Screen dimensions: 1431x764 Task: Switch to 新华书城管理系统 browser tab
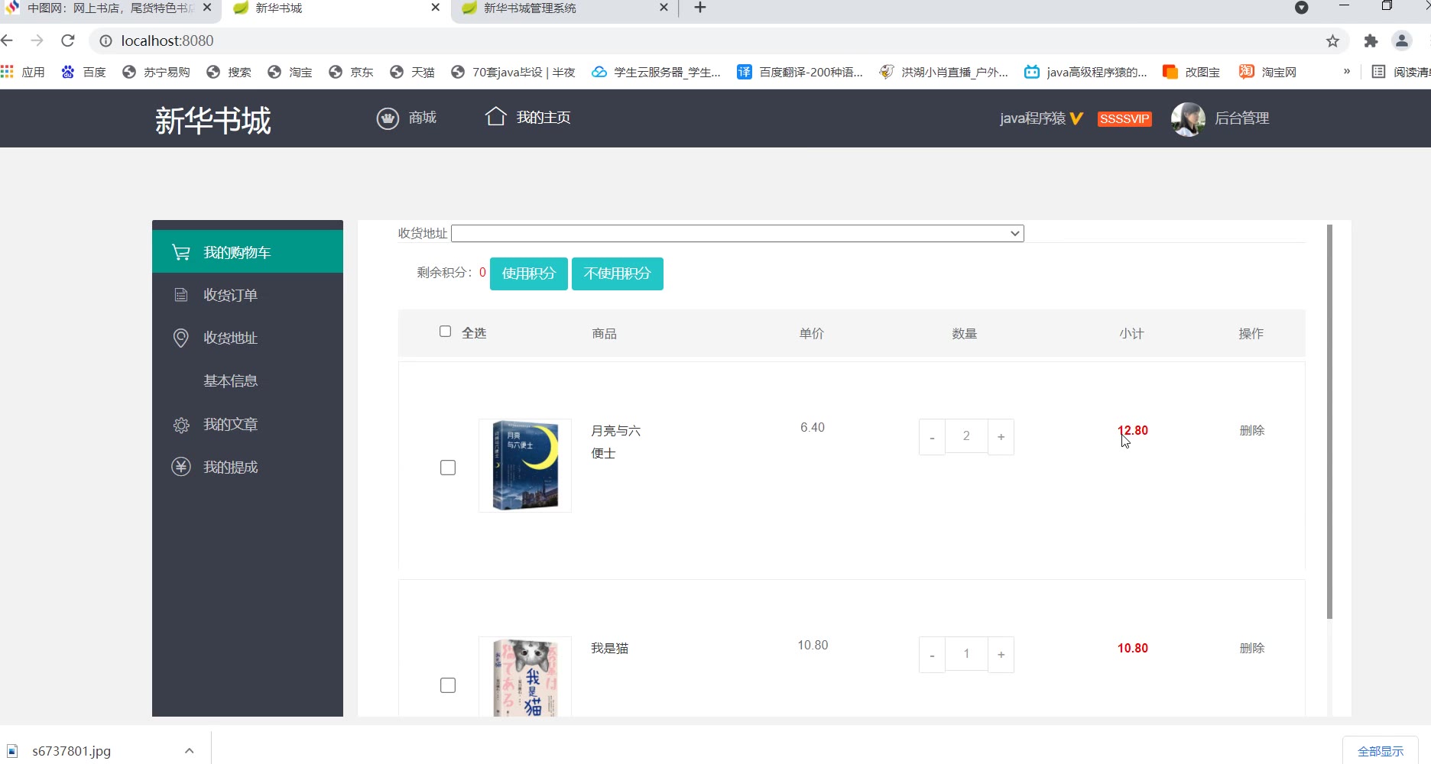pos(563,8)
